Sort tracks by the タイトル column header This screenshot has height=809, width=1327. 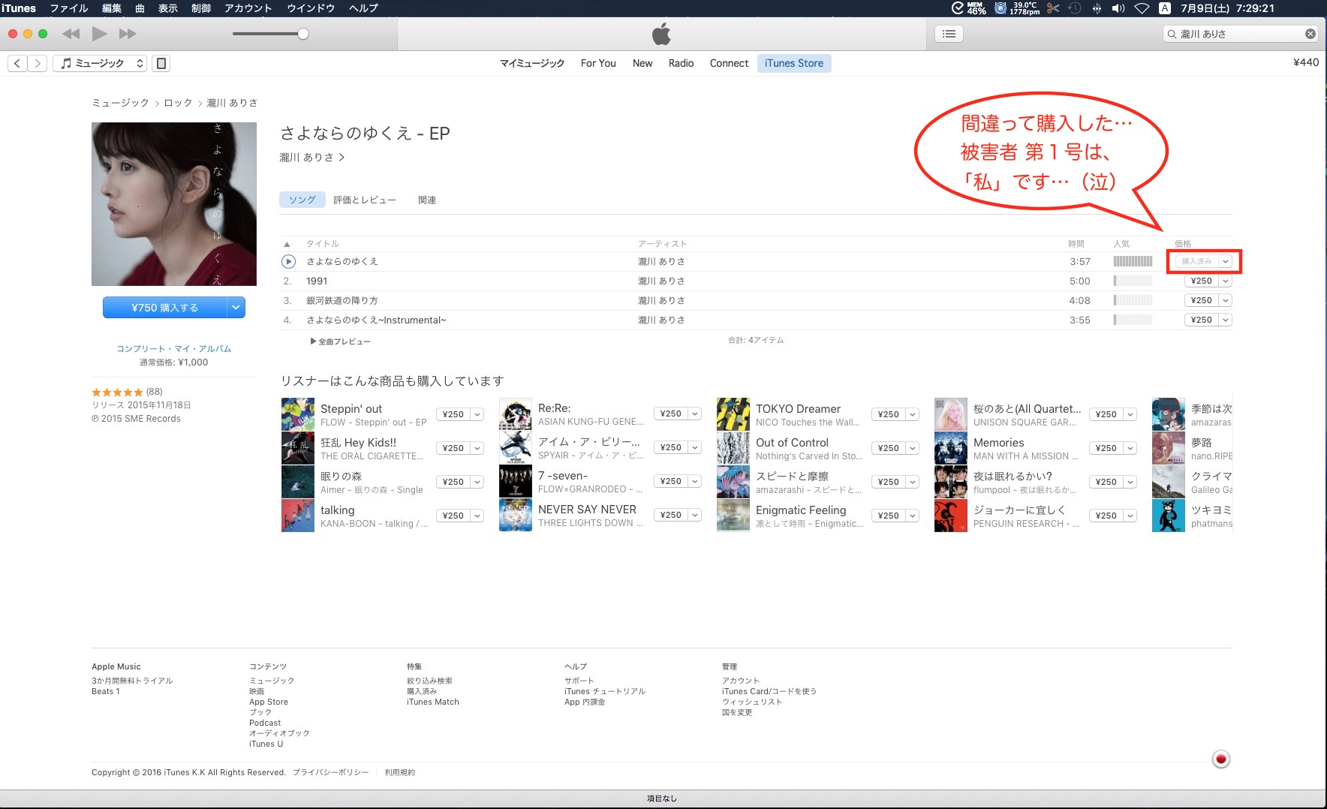(323, 244)
